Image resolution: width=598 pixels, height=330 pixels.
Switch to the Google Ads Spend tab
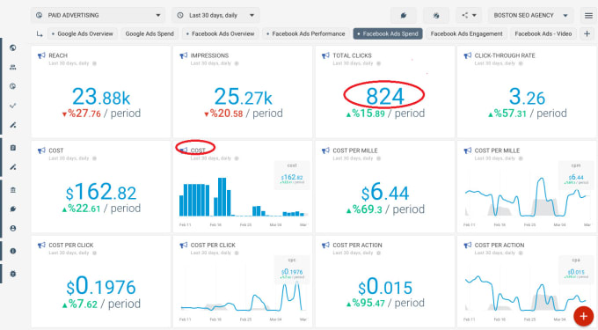pyautogui.click(x=149, y=34)
